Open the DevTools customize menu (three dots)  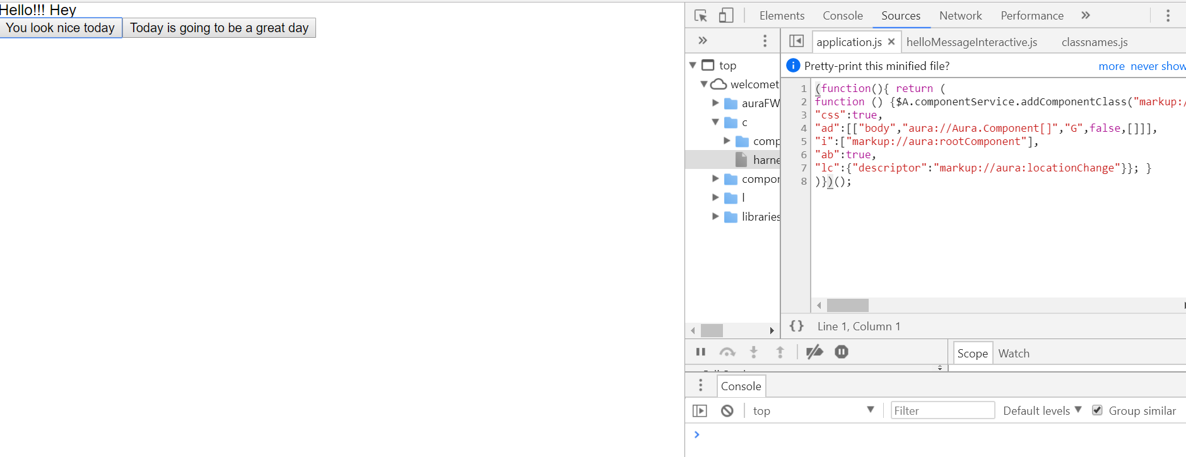(x=1168, y=16)
